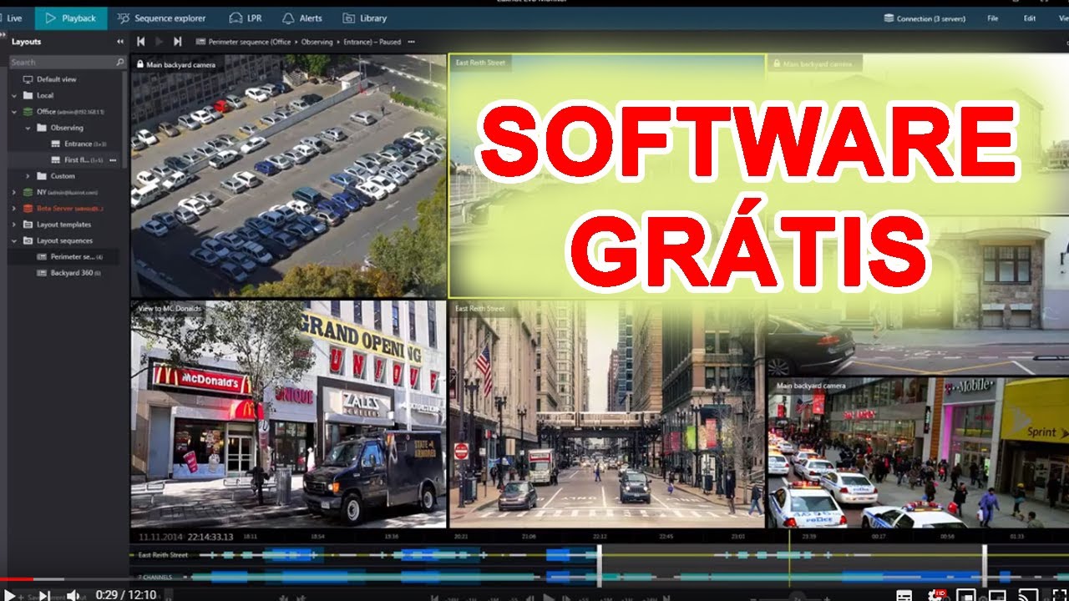This screenshot has width=1069, height=601.
Task: Open the File menu
Action: [992, 18]
